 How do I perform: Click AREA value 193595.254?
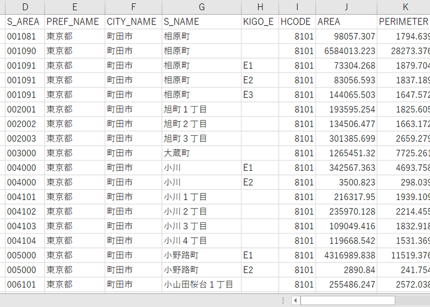(346, 109)
